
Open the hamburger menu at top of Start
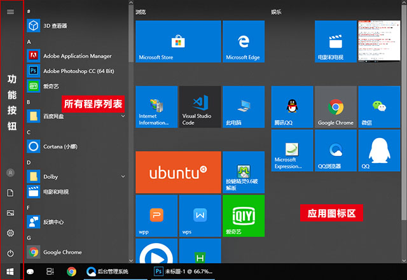click(x=10, y=12)
